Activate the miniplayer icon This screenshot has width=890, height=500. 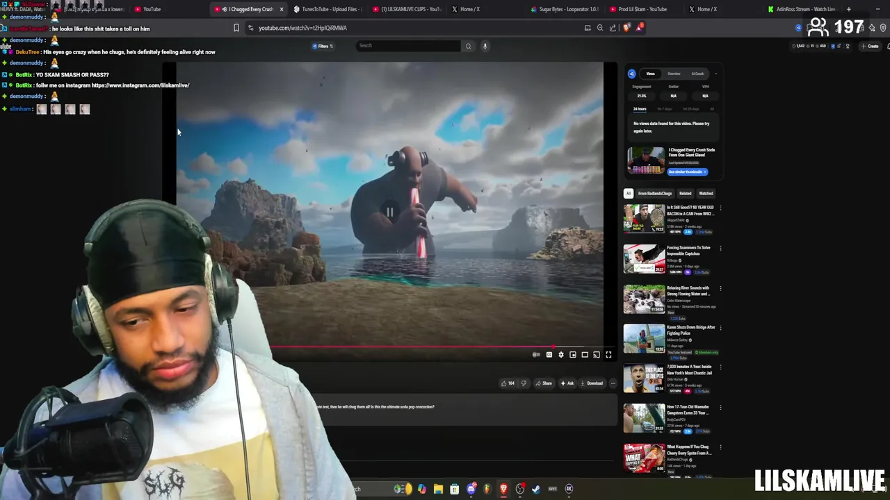[573, 355]
